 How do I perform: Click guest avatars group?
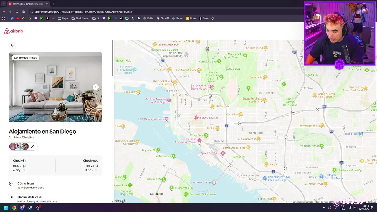click(19, 146)
